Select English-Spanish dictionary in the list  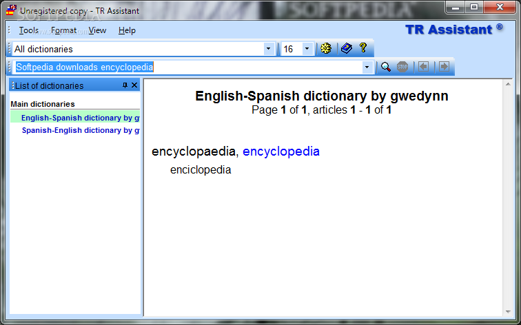[75, 118]
